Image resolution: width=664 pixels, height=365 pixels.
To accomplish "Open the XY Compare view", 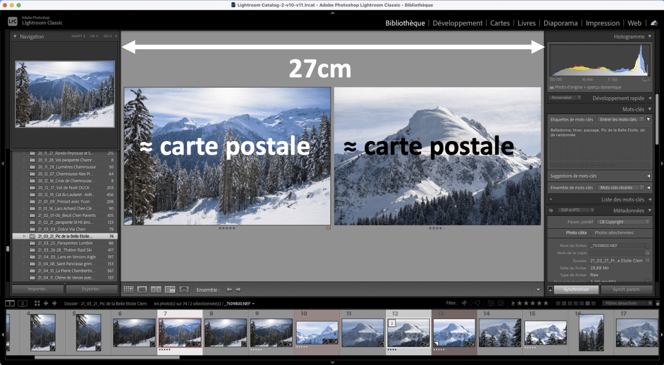I will click(x=156, y=289).
